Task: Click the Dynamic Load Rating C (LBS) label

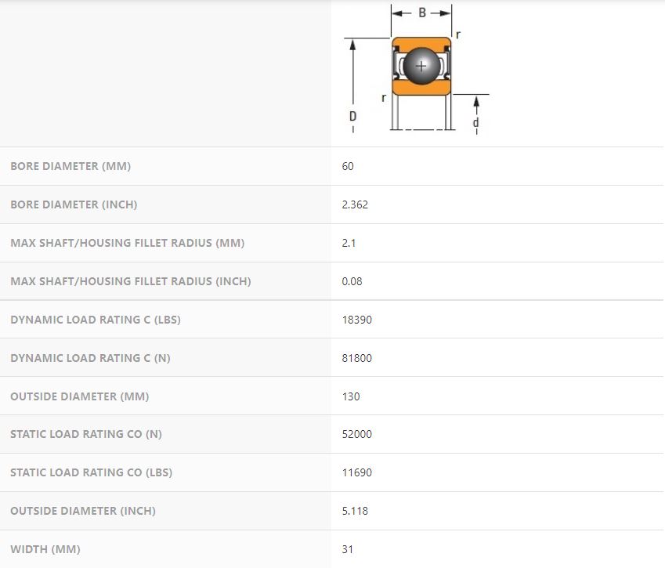Action: coord(96,320)
